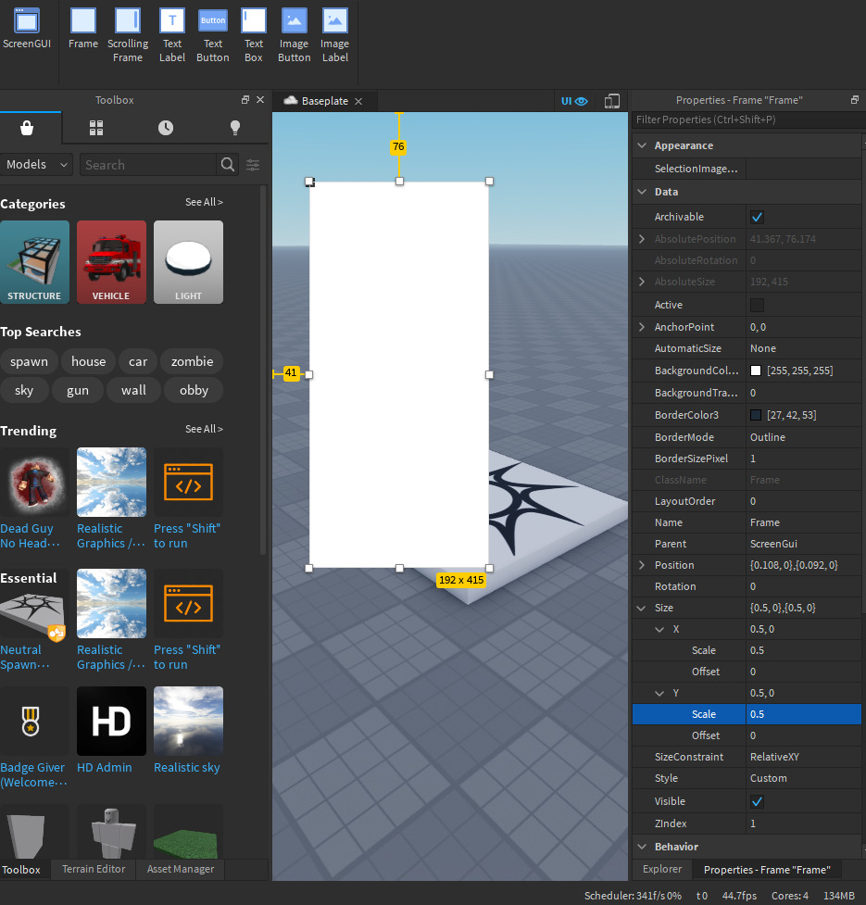This screenshot has height=905, width=866.
Task: Insert a Text Label element
Action: (x=172, y=35)
